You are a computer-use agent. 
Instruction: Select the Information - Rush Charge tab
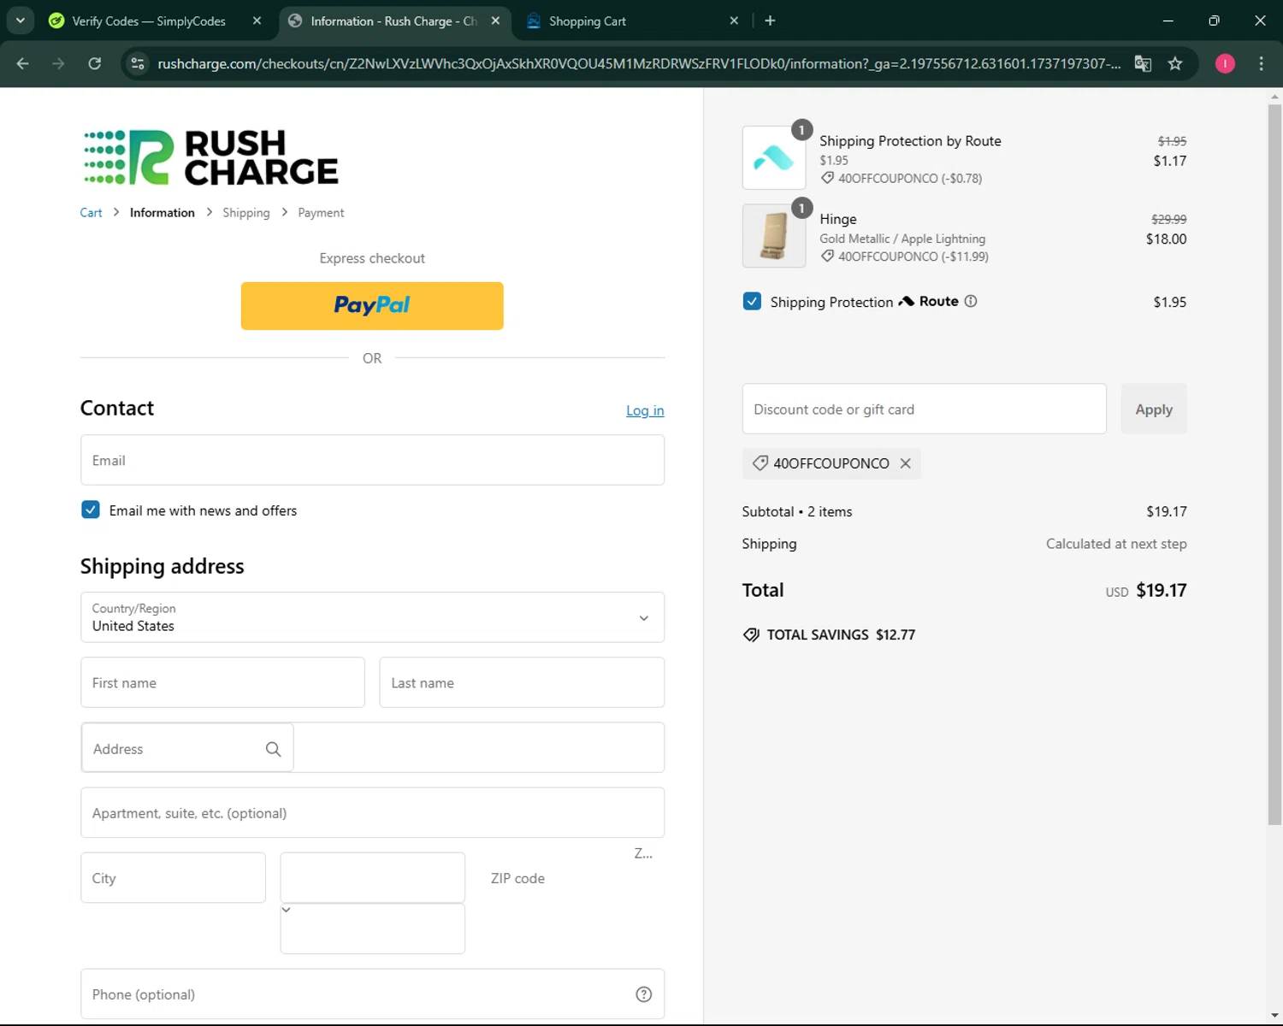click(x=393, y=21)
